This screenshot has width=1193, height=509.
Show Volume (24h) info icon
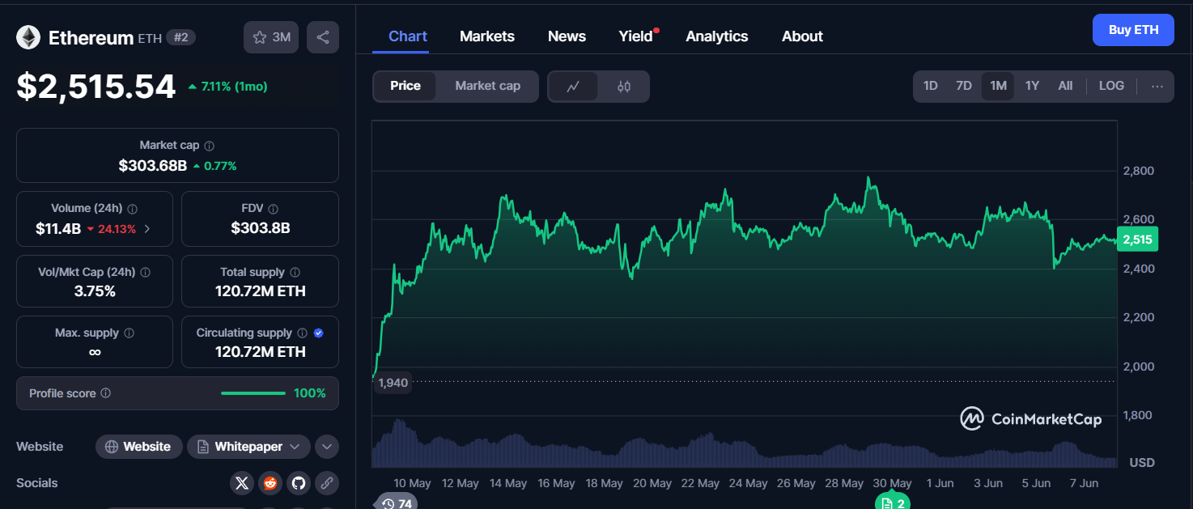pyautogui.click(x=133, y=209)
